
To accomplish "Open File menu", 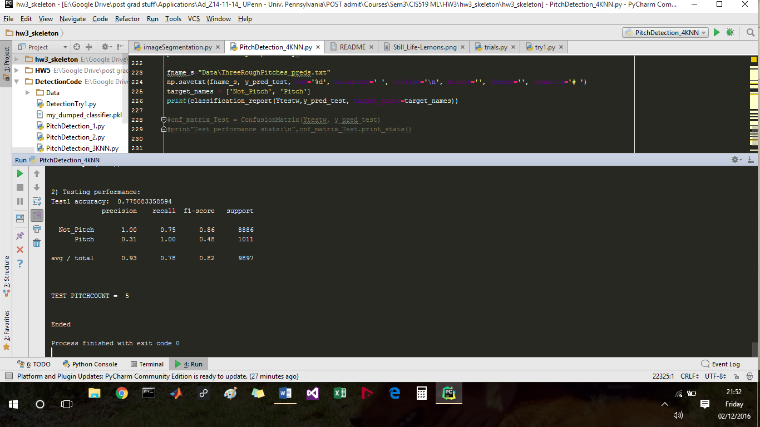I will 8,18.
